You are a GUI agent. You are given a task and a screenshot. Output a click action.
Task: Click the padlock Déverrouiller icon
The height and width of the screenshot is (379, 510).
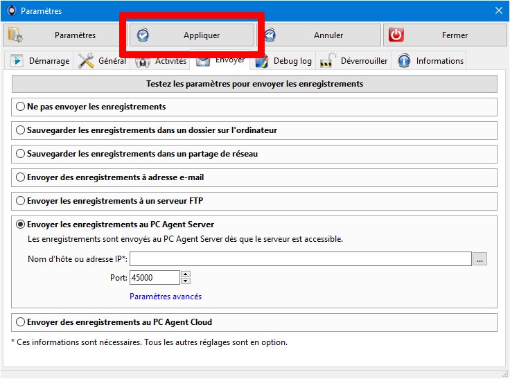[x=328, y=61]
